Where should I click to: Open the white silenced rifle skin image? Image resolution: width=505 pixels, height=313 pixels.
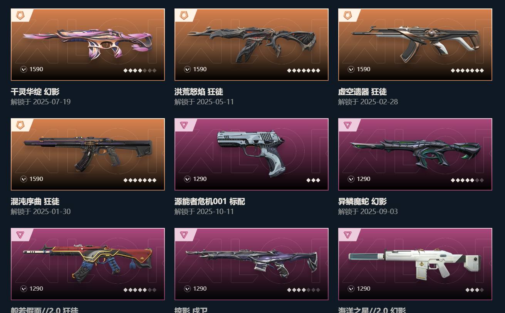point(415,264)
